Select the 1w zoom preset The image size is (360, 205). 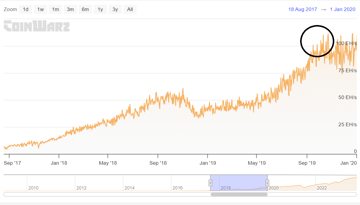(40, 9)
